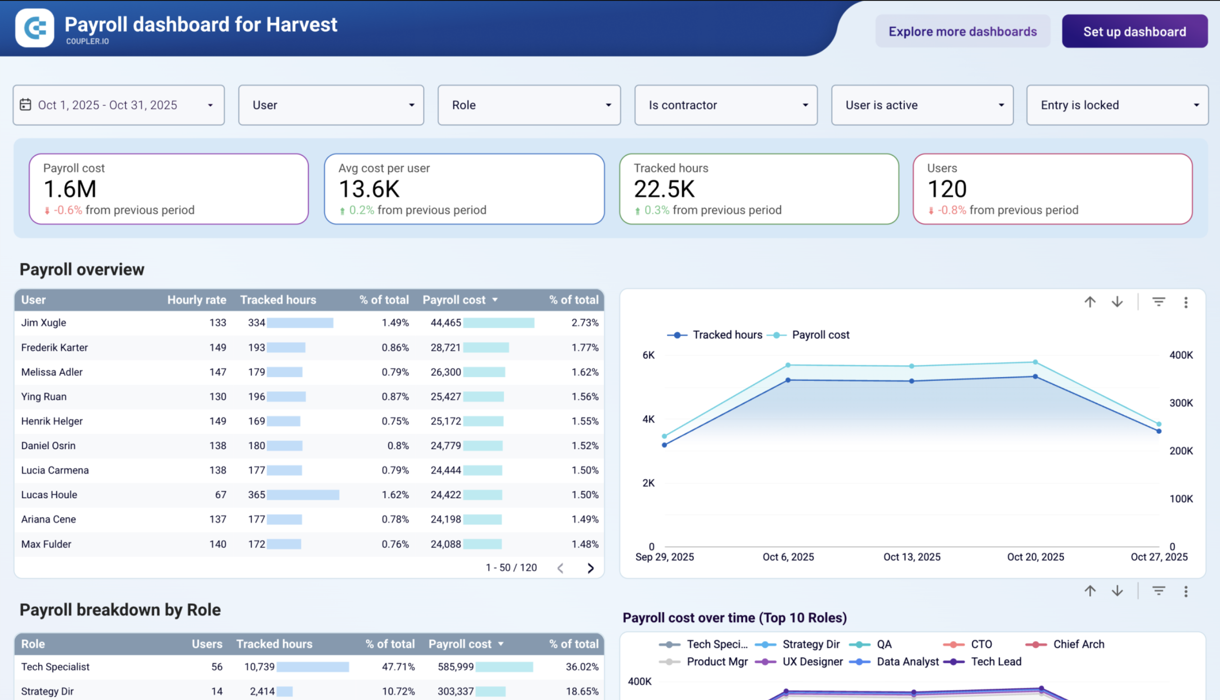Screen dimensions: 1220x700
Task: Click the Explore more dashboards button
Action: pyautogui.click(x=963, y=31)
